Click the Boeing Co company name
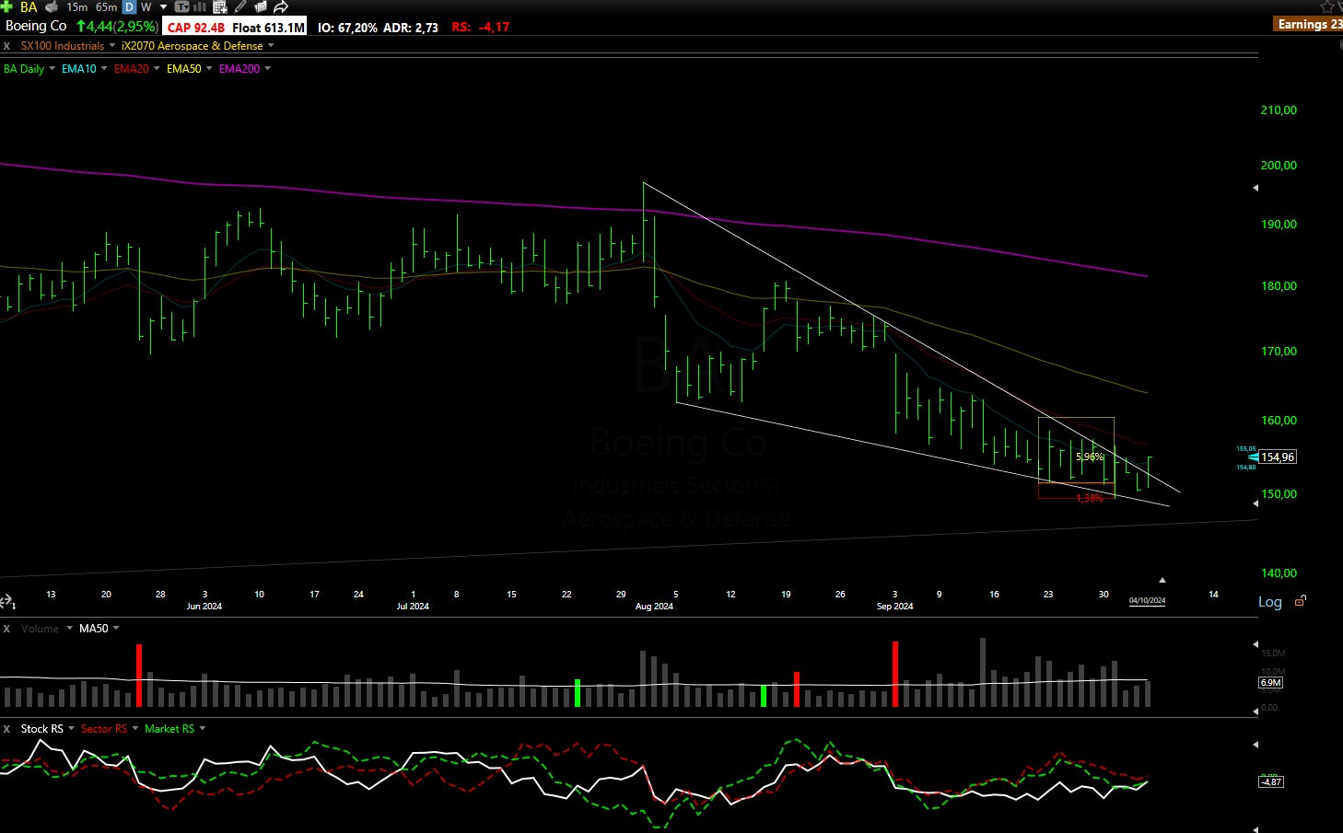The width and height of the screenshot is (1343, 833). (x=36, y=26)
